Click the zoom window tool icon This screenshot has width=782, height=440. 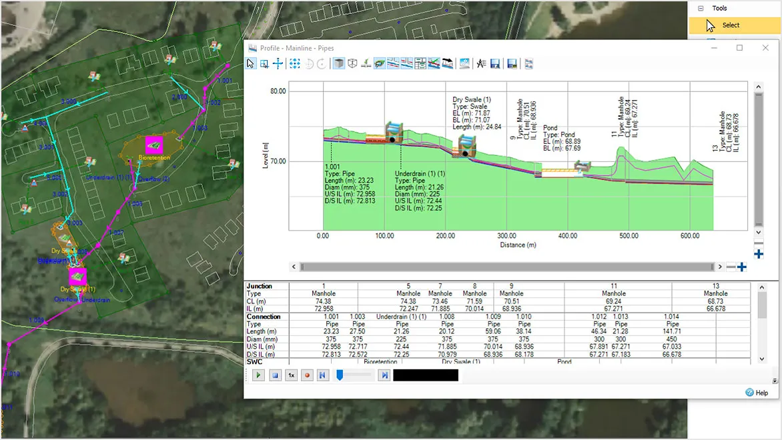(264, 64)
